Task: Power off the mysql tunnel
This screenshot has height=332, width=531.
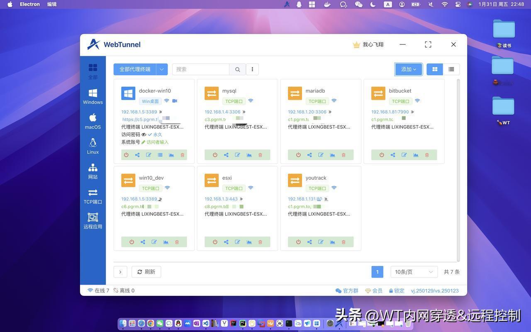Action: (215, 155)
